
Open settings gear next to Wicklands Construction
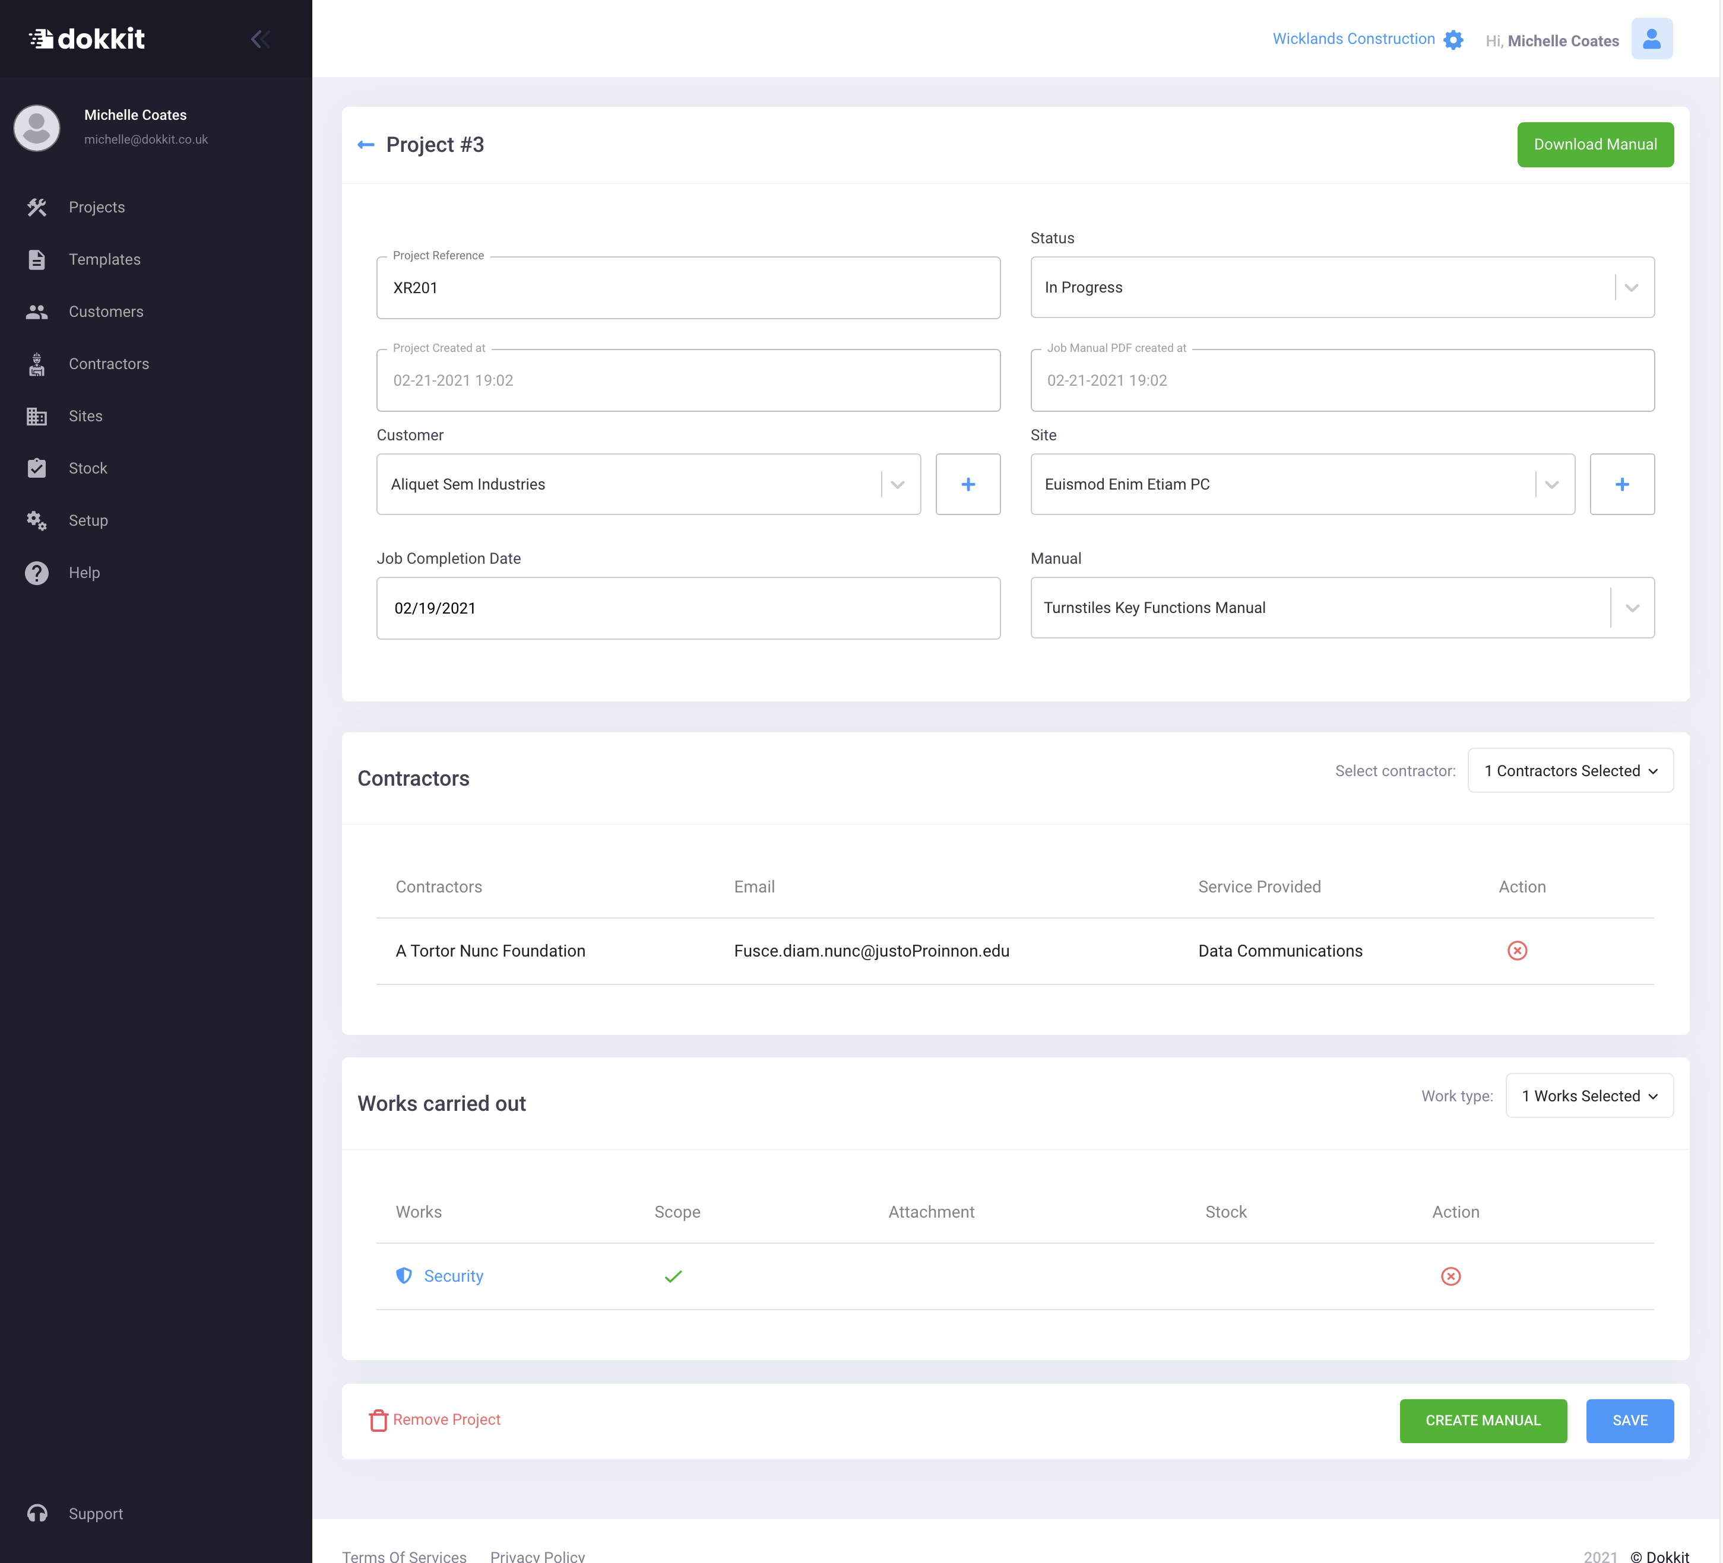click(1453, 40)
